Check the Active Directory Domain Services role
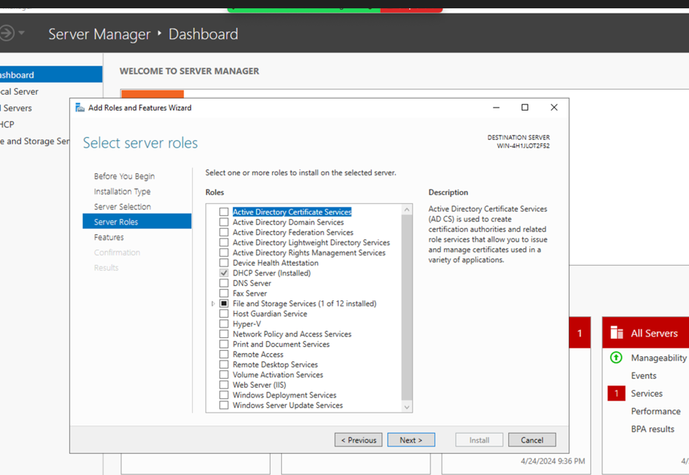 coord(222,221)
